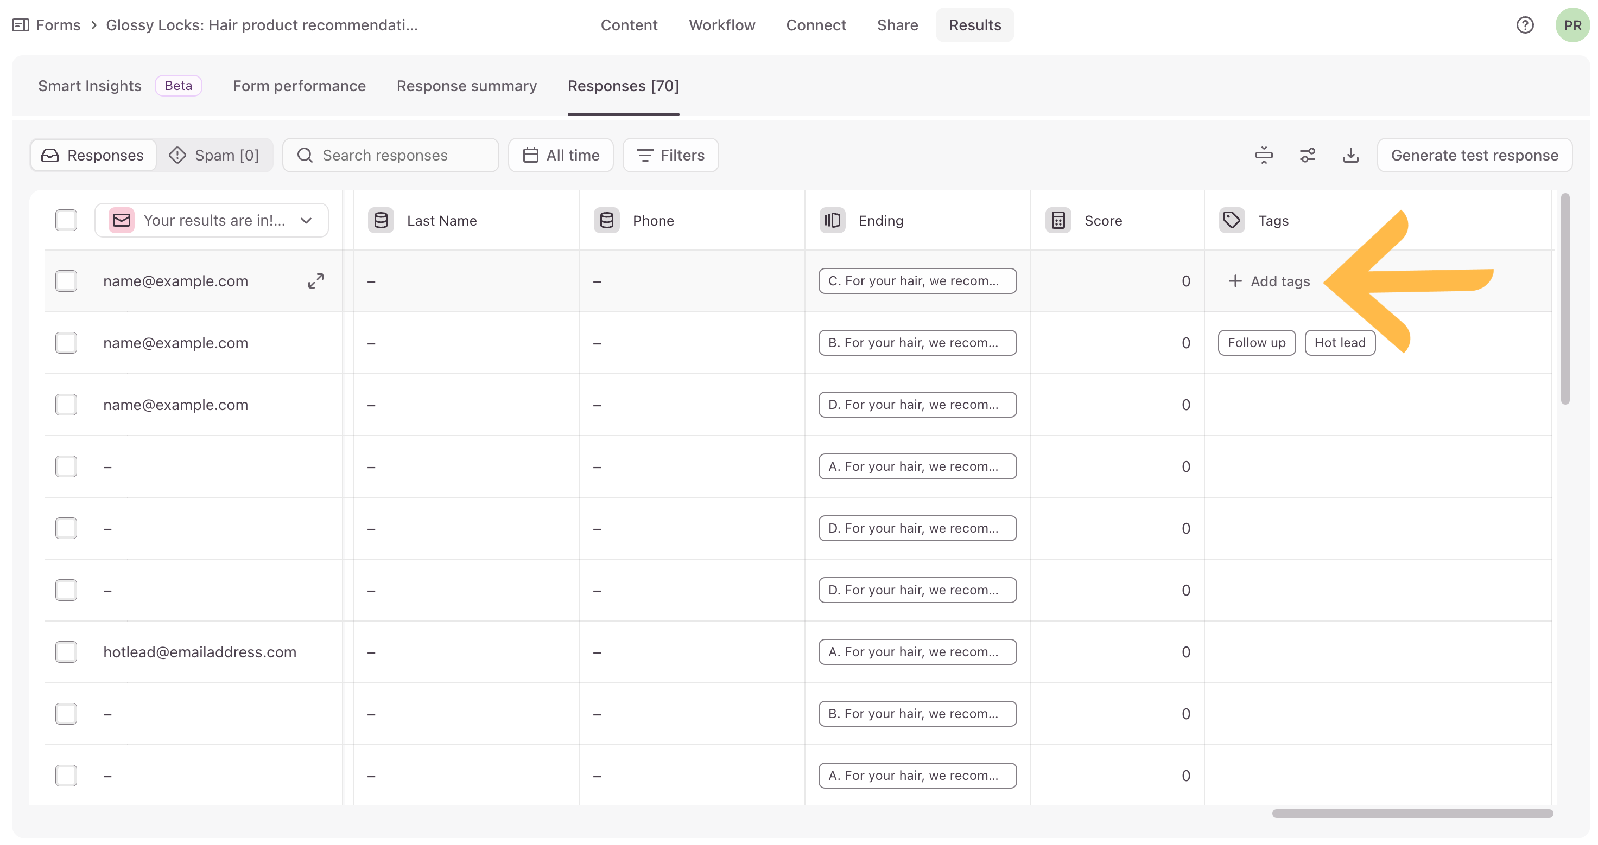Screen dimensions: 1598x845
Task: Select the Responses [70] tab
Action: 624,86
